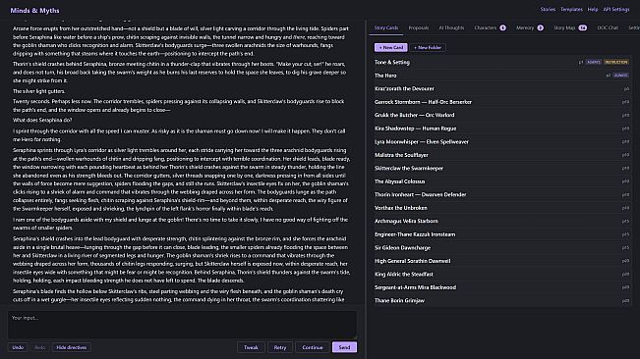The height and width of the screenshot is (359, 640).
Task: Click the Undo button
Action: point(18,347)
